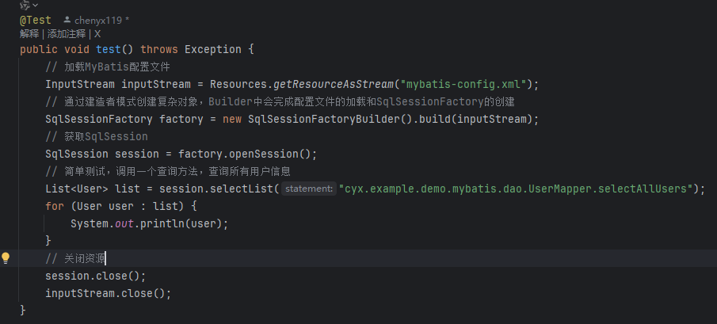Click the 解释 code lens link
The width and height of the screenshot is (717, 324).
tap(29, 34)
